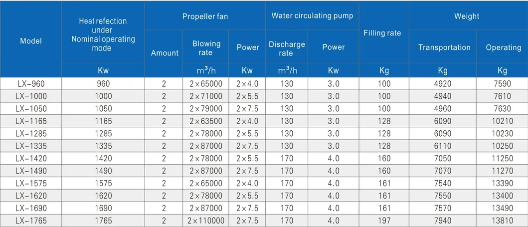The image size is (528, 227).
Task: Click the Weight header cell
Action: click(x=467, y=16)
